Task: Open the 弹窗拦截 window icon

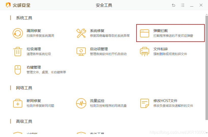Action: tap(145, 33)
